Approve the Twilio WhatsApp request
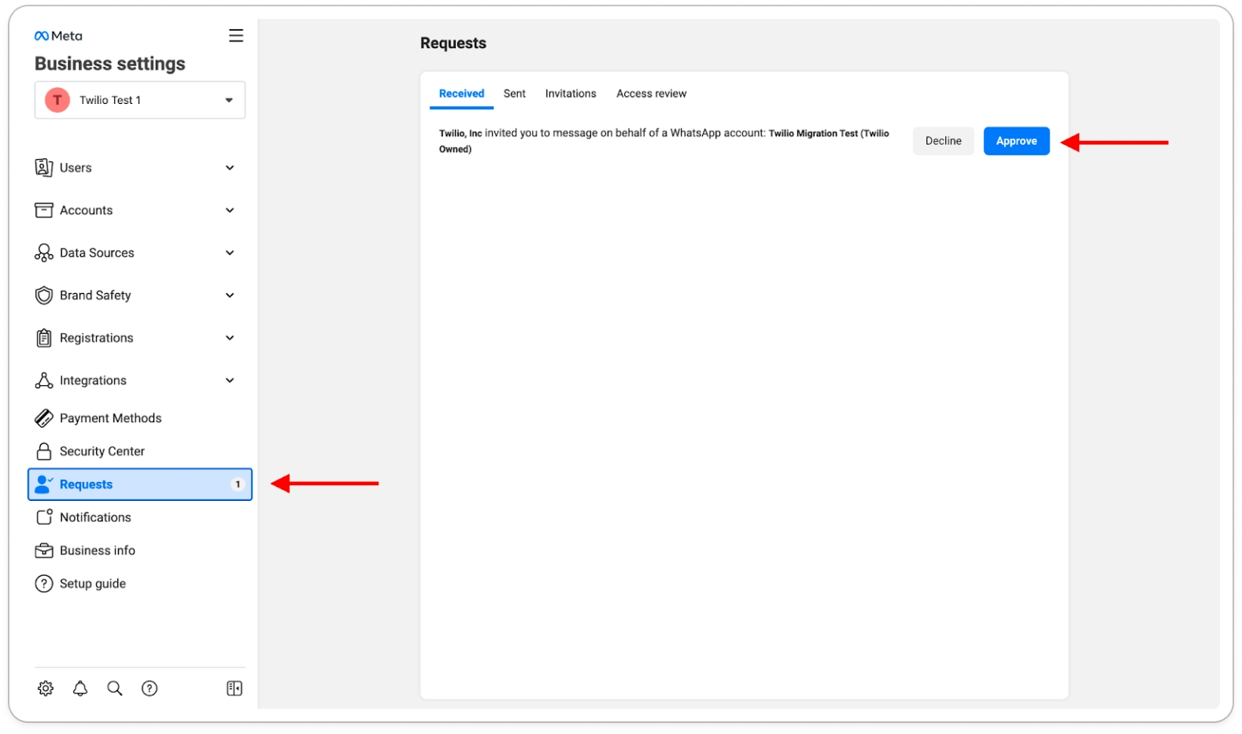 [x=1016, y=141]
